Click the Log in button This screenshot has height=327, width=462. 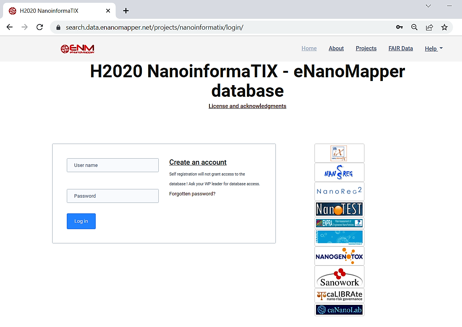tap(81, 221)
